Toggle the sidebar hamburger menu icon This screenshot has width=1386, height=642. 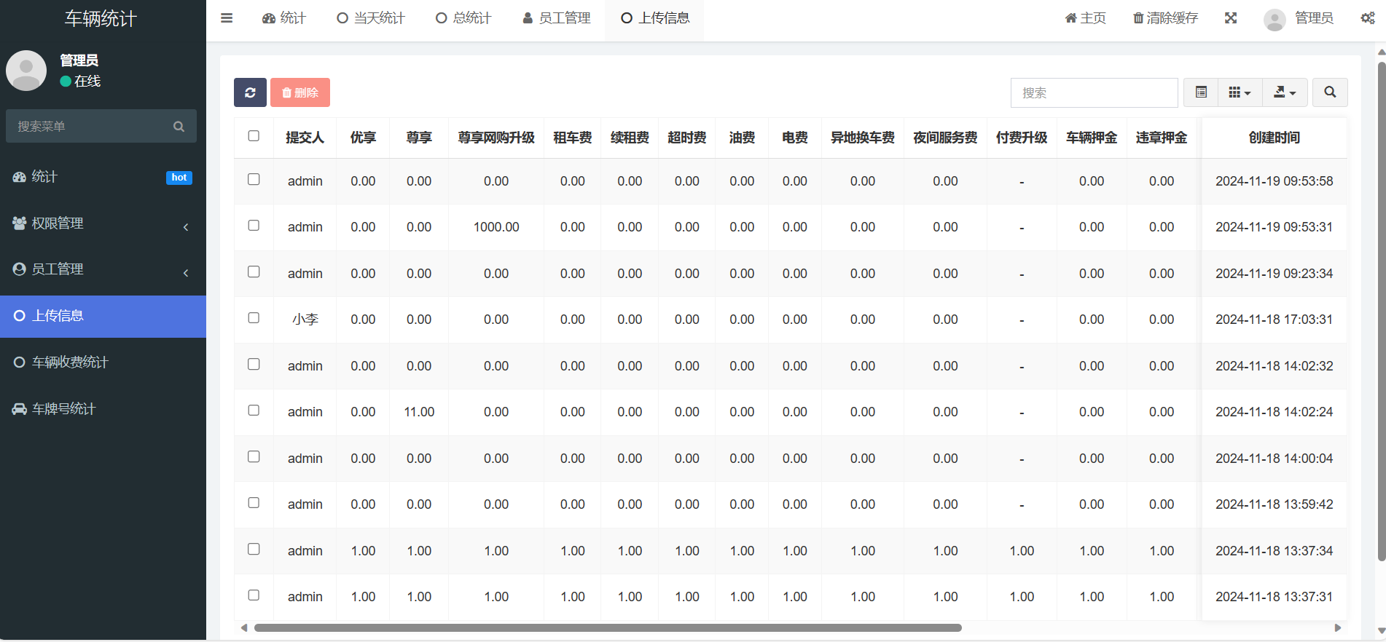[227, 18]
